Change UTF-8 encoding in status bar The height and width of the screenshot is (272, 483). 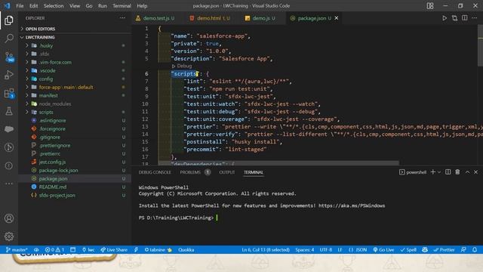[x=326, y=250]
